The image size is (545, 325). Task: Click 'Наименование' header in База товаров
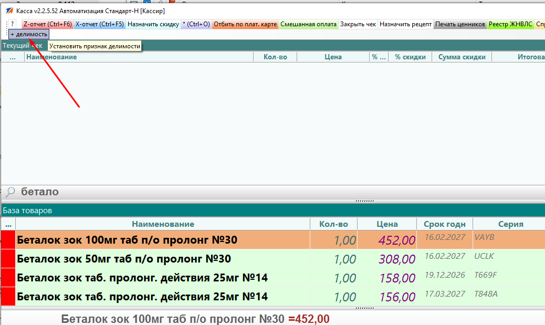click(x=163, y=224)
